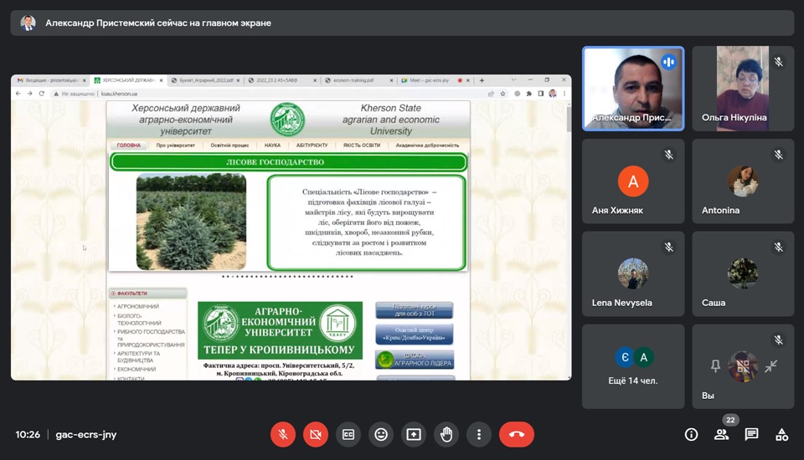Unmute the microphone in Meet controls
The height and width of the screenshot is (460, 804).
[282, 434]
